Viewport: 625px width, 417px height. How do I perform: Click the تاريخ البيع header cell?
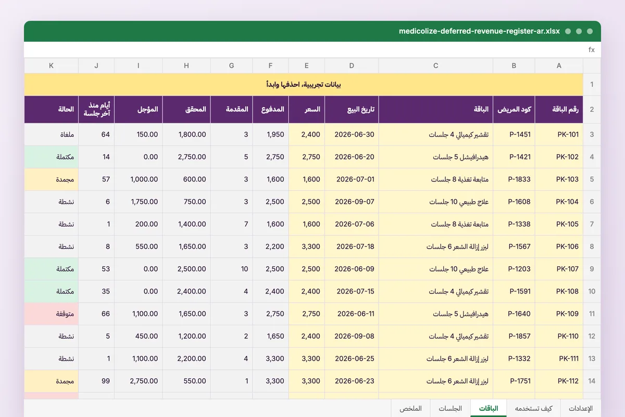coord(352,109)
